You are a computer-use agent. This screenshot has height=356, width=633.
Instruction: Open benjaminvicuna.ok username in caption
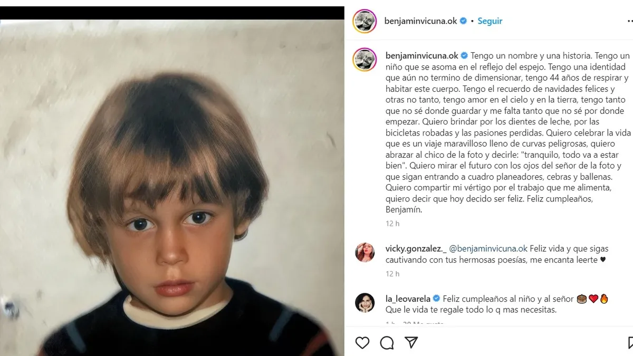click(x=422, y=56)
